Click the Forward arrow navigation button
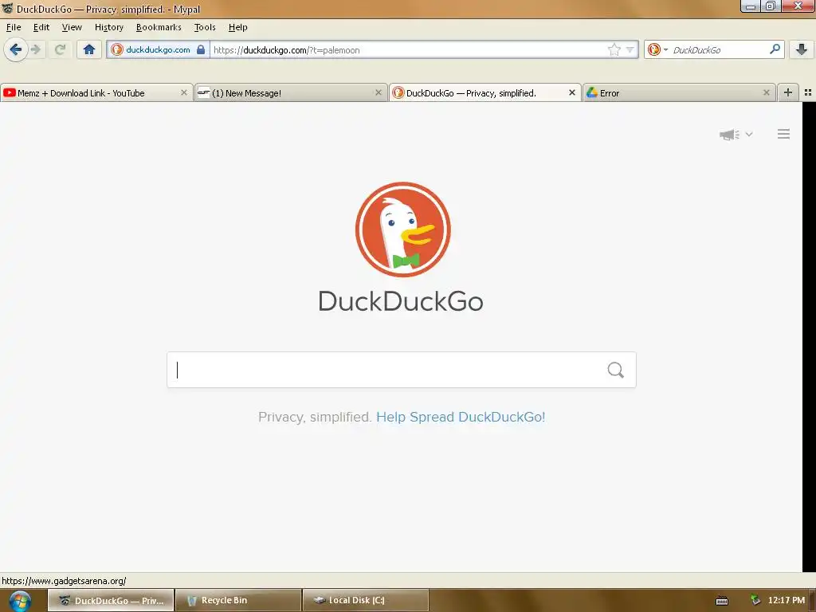Viewport: 816px width, 612px height. (36, 50)
